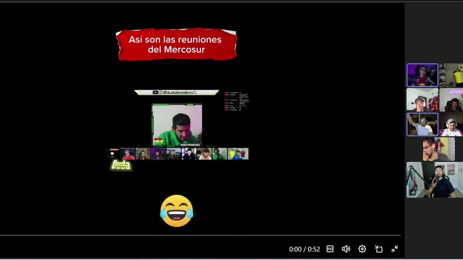Screen dimensions: 463x260
Task: Exit fullscreen using the shrink-arrows icon
Action: coord(395,249)
